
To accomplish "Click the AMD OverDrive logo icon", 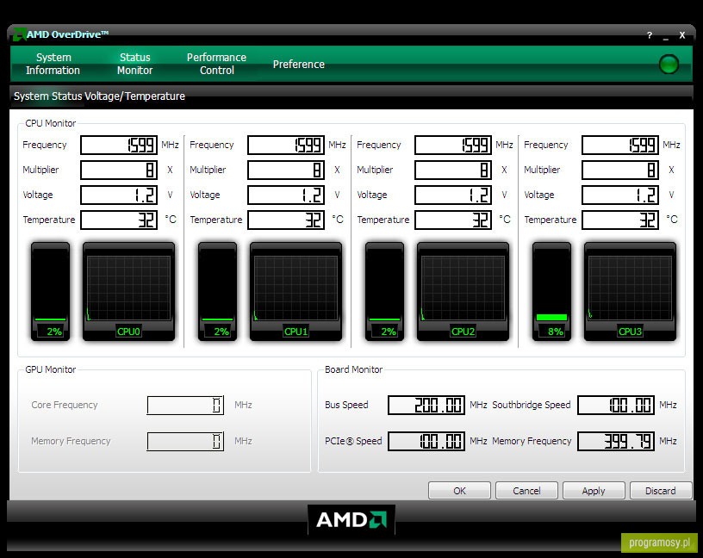I will [19, 34].
